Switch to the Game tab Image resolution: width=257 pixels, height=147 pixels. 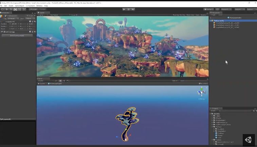[x=43, y=13]
